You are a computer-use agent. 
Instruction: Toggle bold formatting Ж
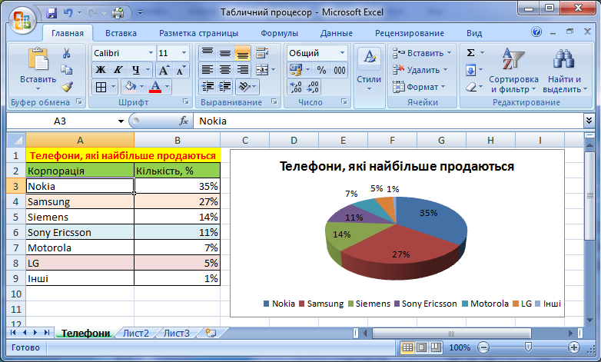[101, 70]
